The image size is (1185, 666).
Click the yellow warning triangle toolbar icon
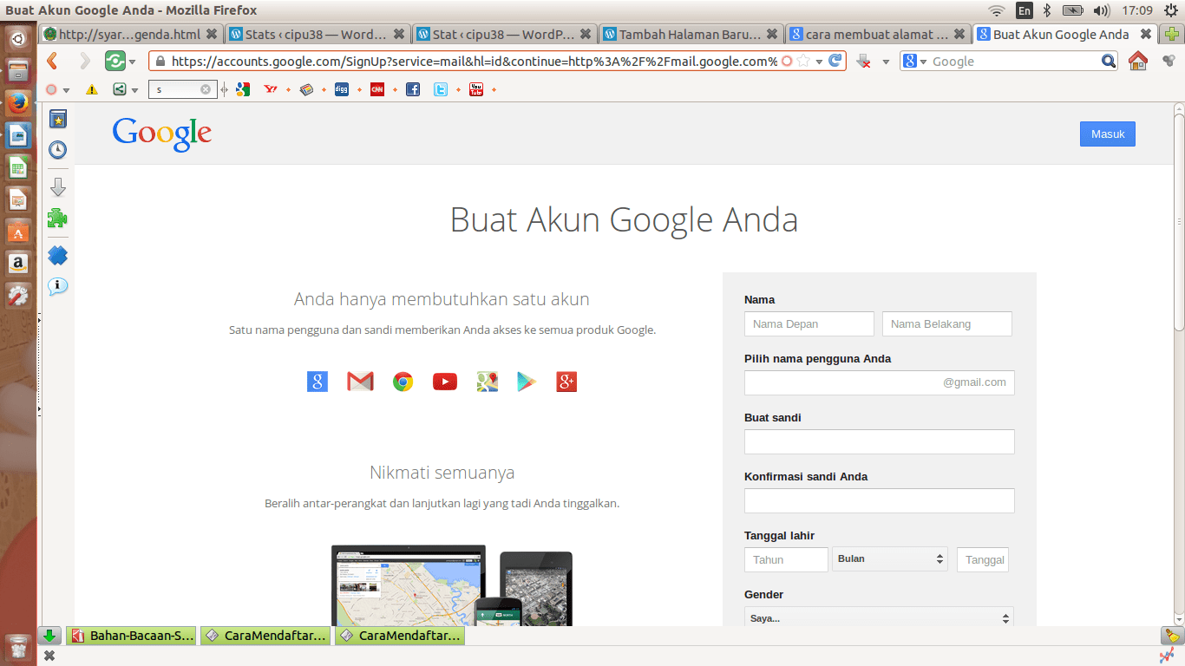[x=93, y=89]
